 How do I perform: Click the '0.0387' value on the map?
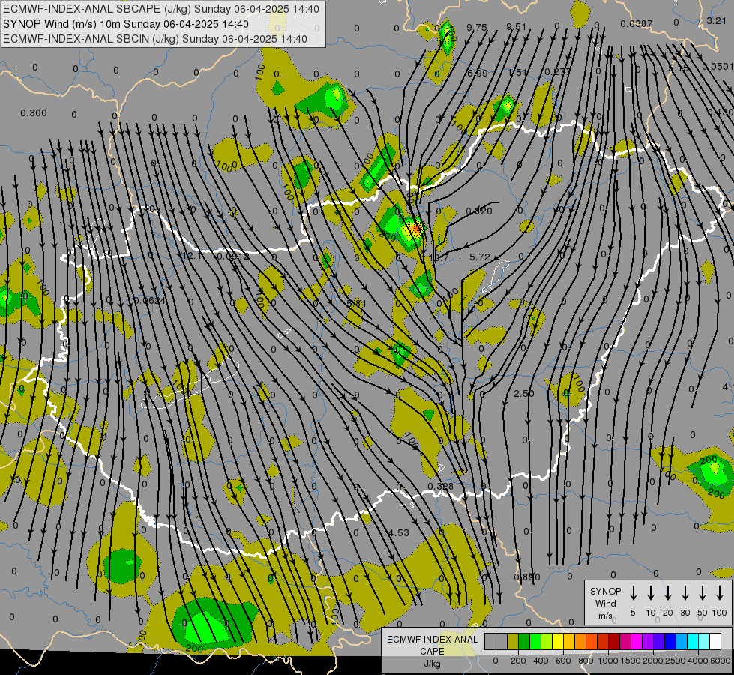click(637, 24)
